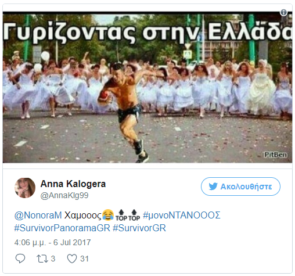Open Anna Kalogera's profile avatar
The width and height of the screenshot is (295, 276).
(x=25, y=188)
